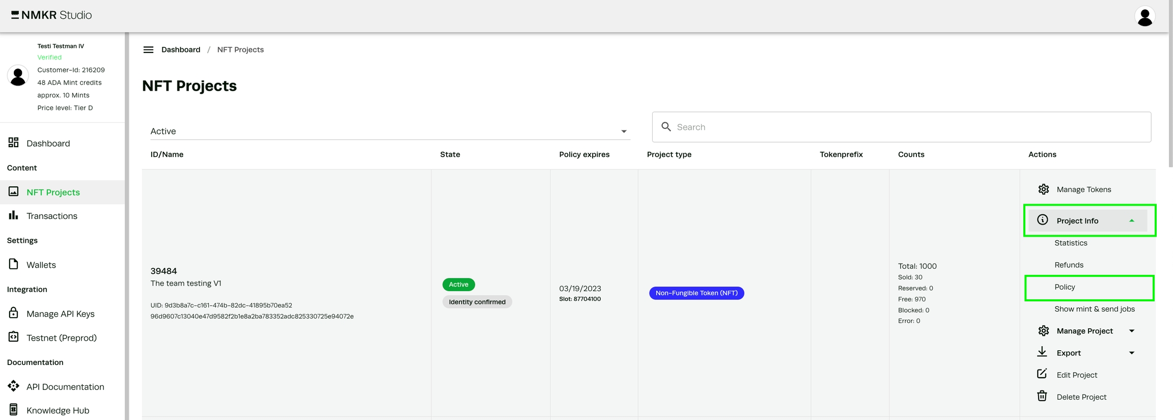Click Dashboard in the breadcrumb
Screen dimensions: 1173x420
click(x=181, y=49)
